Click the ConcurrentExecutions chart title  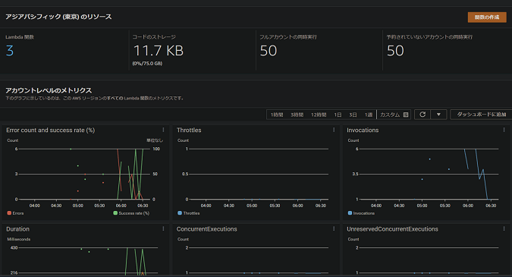[206, 229]
